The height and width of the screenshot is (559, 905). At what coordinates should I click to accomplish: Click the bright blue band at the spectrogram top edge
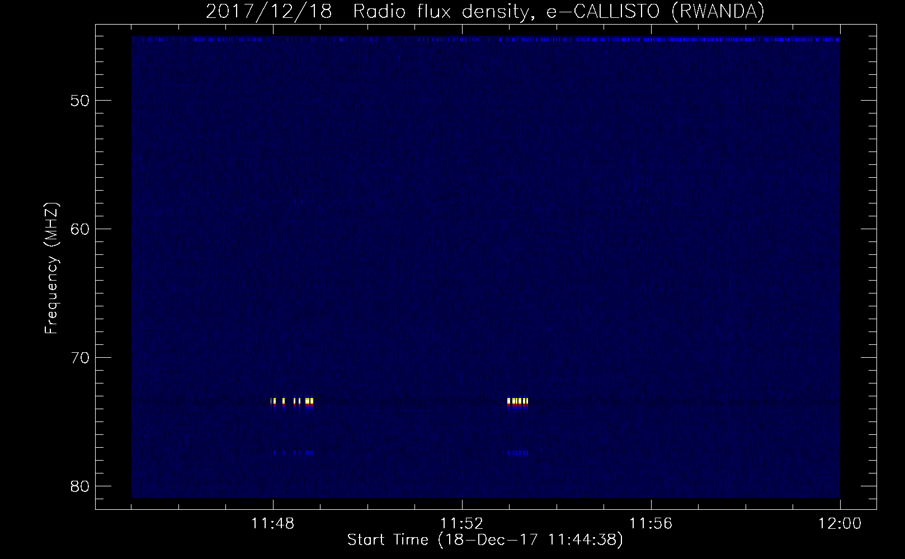click(x=486, y=40)
